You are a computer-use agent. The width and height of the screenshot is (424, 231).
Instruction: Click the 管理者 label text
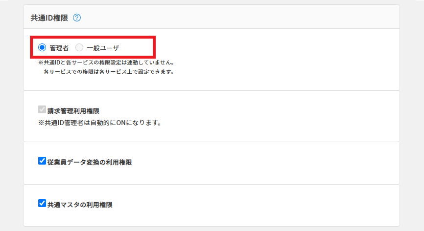pos(59,48)
